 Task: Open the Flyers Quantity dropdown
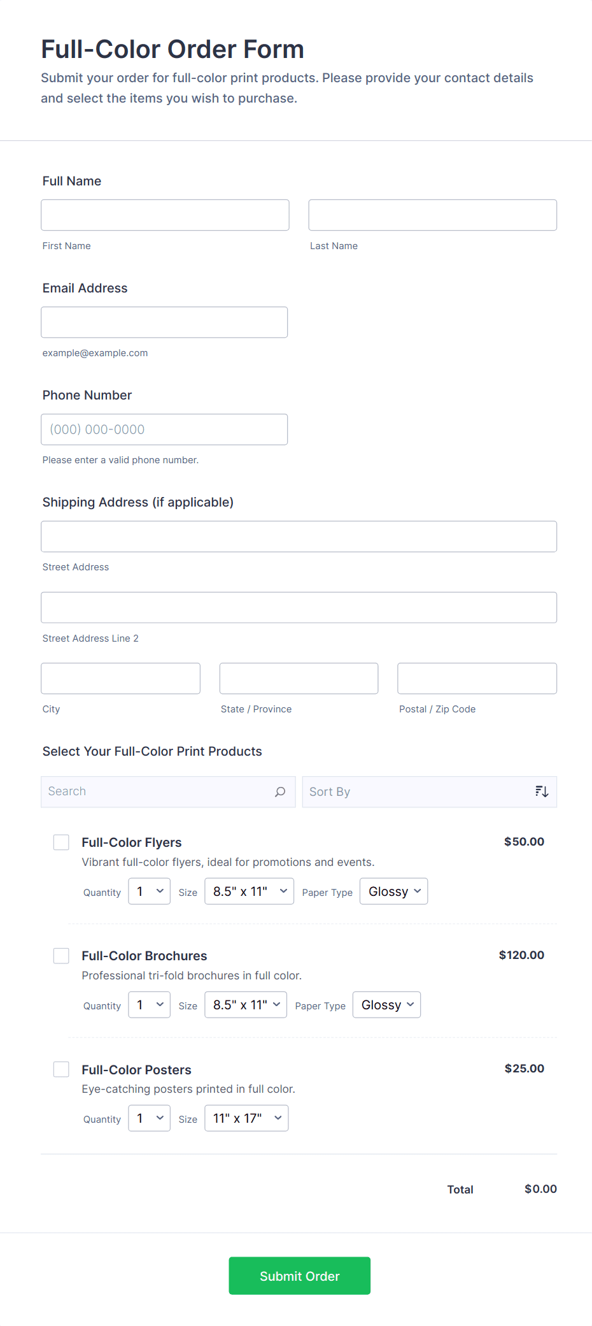(x=149, y=891)
